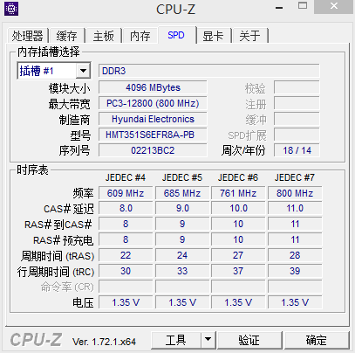Click the CAS# latency value 9.0
Screen dimensions: 355x353
(182, 208)
